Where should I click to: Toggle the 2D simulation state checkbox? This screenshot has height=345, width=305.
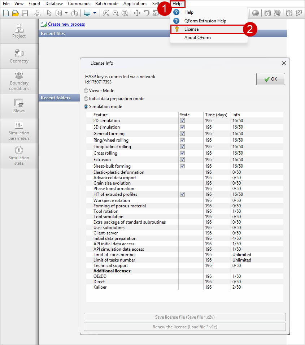click(x=182, y=121)
